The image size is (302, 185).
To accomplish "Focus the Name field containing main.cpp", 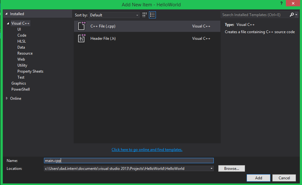I will click(x=129, y=161).
